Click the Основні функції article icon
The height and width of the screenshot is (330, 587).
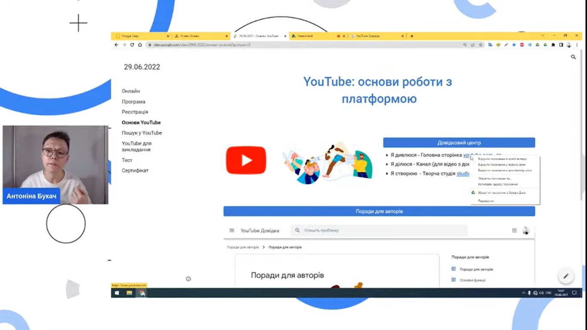tap(453, 280)
